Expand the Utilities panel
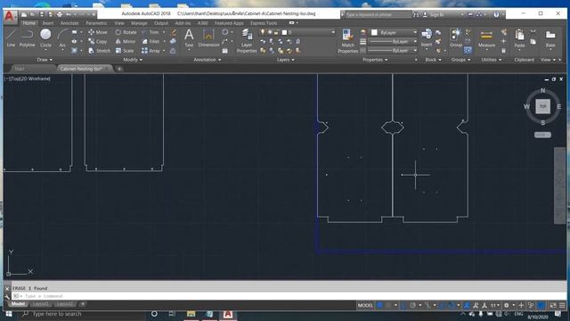Viewport: 570px width, 321px height. tap(492, 60)
